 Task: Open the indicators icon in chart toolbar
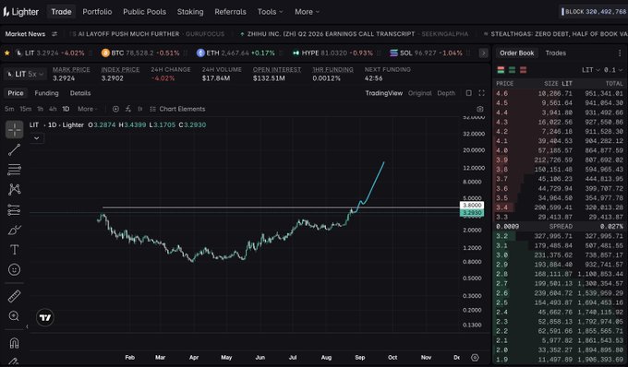click(128, 109)
